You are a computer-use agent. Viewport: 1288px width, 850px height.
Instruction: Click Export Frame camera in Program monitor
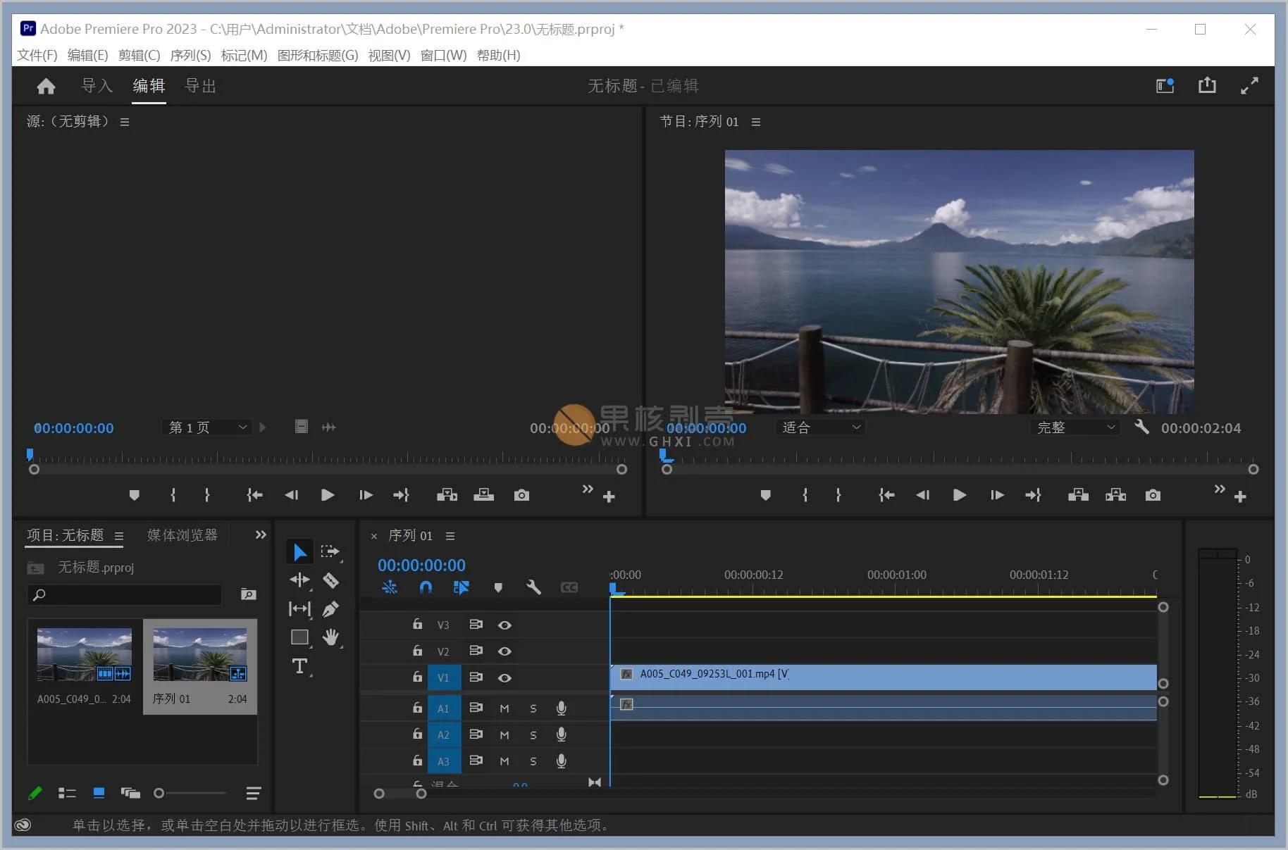click(1153, 495)
